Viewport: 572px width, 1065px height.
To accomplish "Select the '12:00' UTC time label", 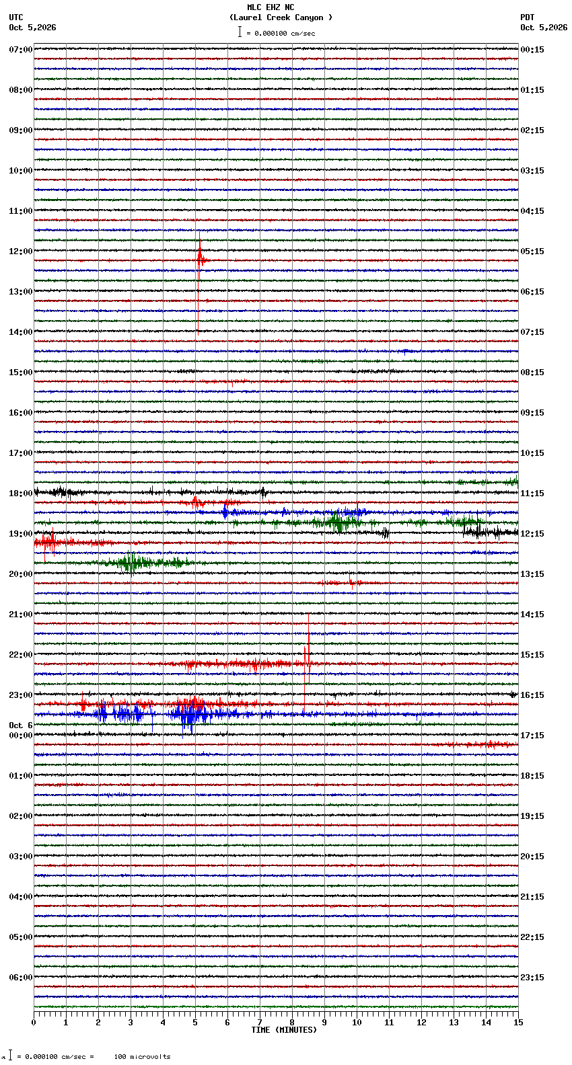I will click(x=21, y=251).
